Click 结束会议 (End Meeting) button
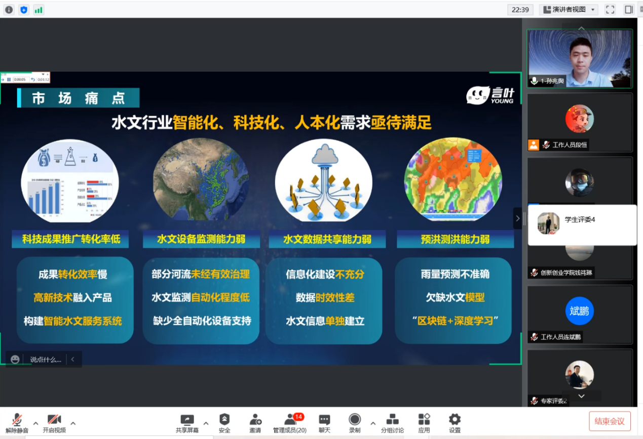 tap(610, 421)
